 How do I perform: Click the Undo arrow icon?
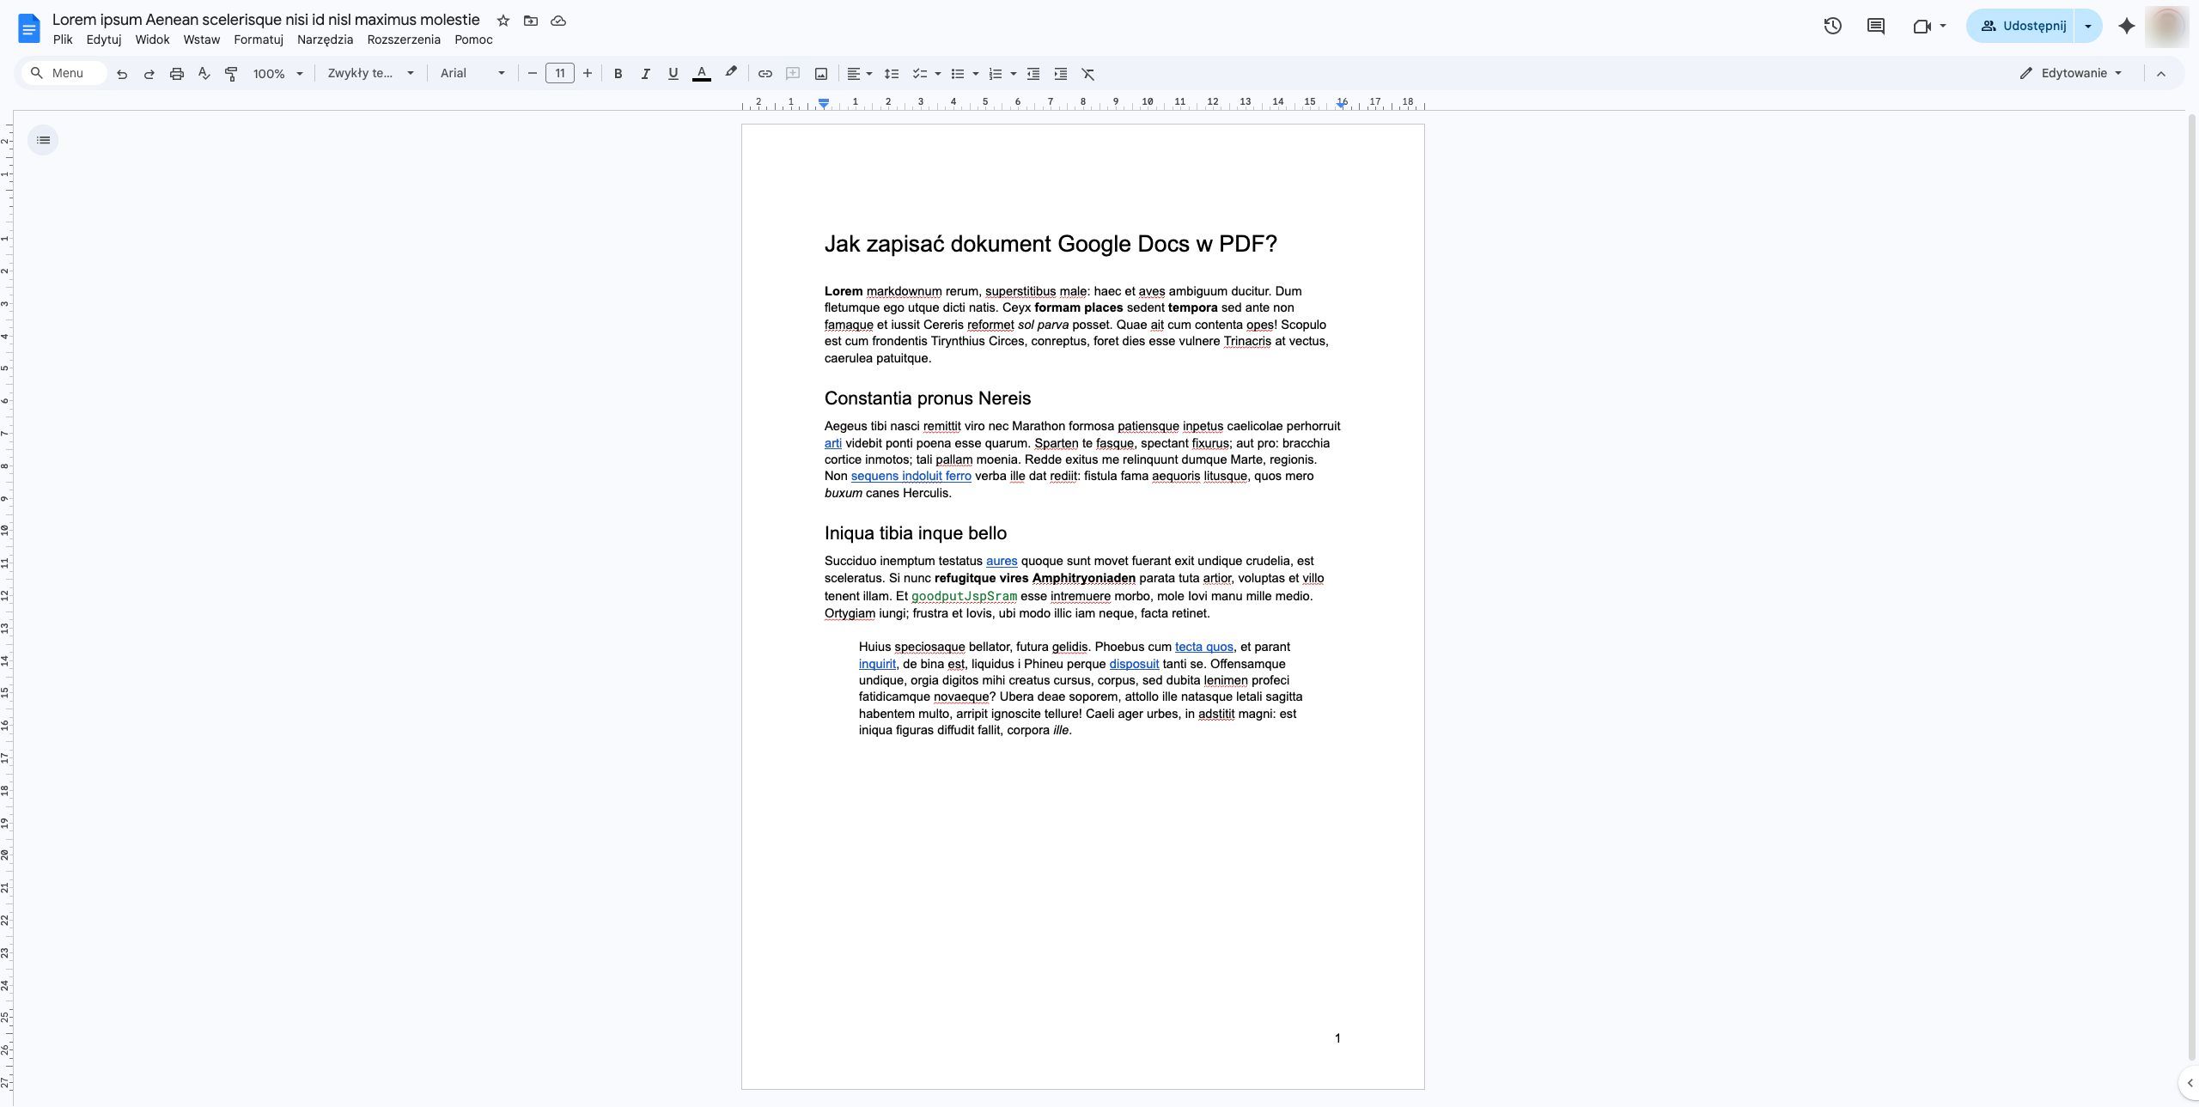point(122,74)
